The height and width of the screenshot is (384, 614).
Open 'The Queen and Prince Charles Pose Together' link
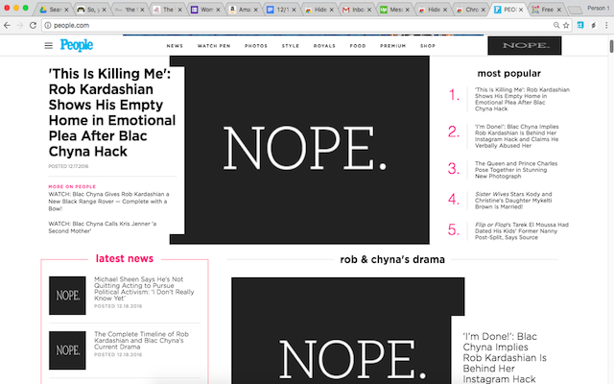click(x=516, y=170)
